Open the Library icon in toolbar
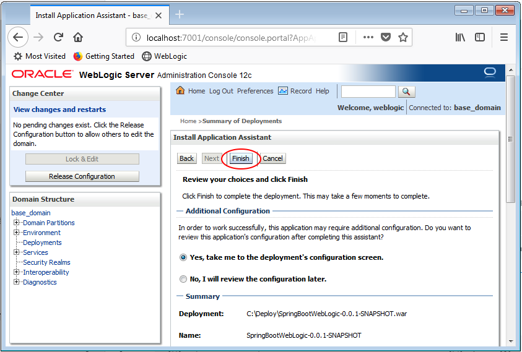The width and height of the screenshot is (522, 352). pos(460,37)
